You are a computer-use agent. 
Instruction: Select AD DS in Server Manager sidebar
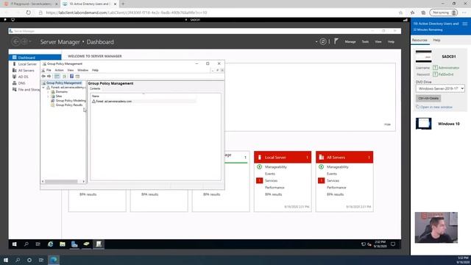(x=23, y=77)
